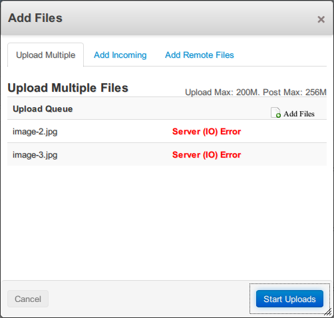This screenshot has width=334, height=318.
Task: Click the Add Files text label in queue header
Action: pos(299,114)
